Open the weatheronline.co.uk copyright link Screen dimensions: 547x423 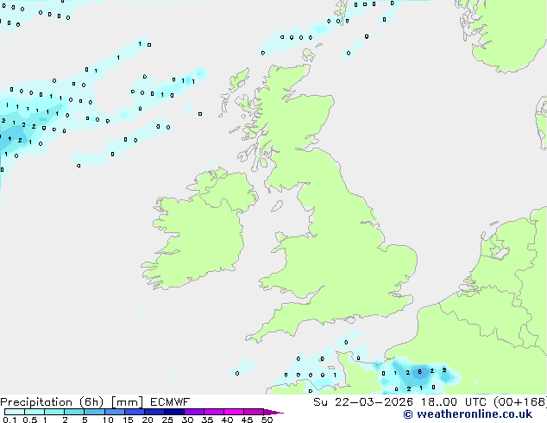coord(468,414)
